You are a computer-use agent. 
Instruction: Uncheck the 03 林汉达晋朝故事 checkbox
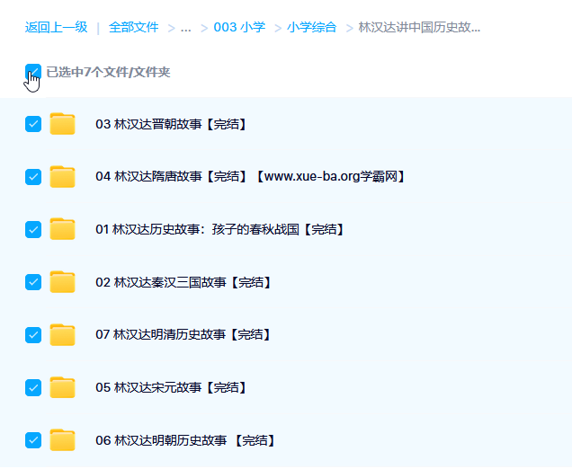pos(33,124)
